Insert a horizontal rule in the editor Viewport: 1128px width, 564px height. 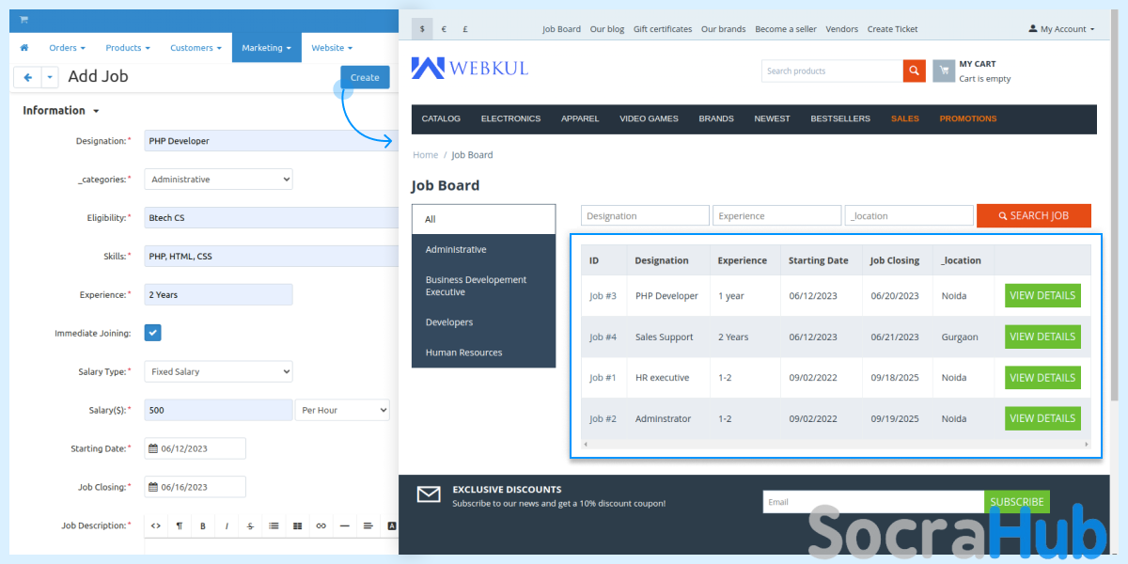pyautogui.click(x=345, y=525)
